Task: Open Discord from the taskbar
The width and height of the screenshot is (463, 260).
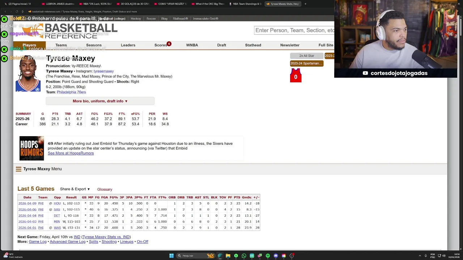Action: tap(276, 256)
